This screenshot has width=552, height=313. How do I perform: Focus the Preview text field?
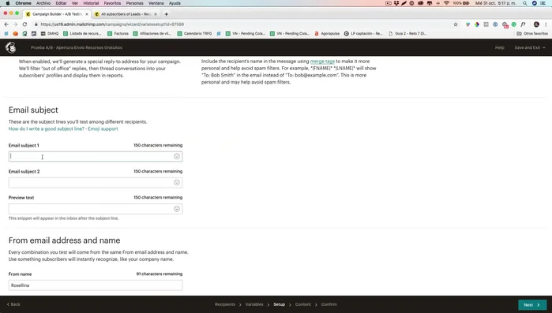(x=96, y=209)
